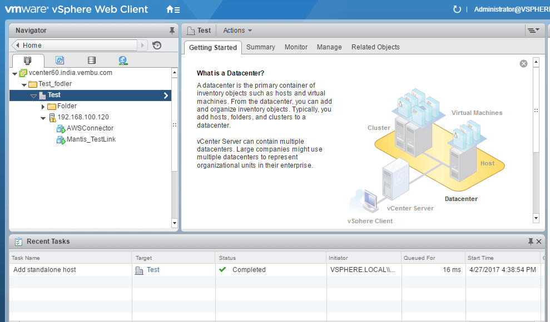Click the VSPHERE.LOCAL initiator cell
The width and height of the screenshot is (550, 322).
tap(363, 269)
